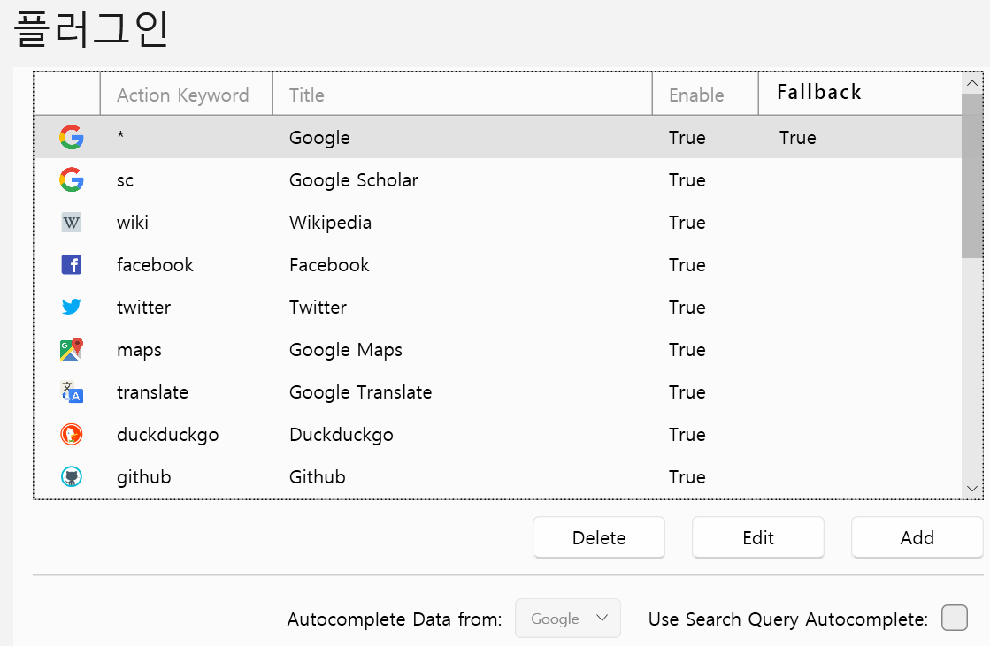990x646 pixels.
Task: Click the Github octocat icon
Action: [x=72, y=476]
